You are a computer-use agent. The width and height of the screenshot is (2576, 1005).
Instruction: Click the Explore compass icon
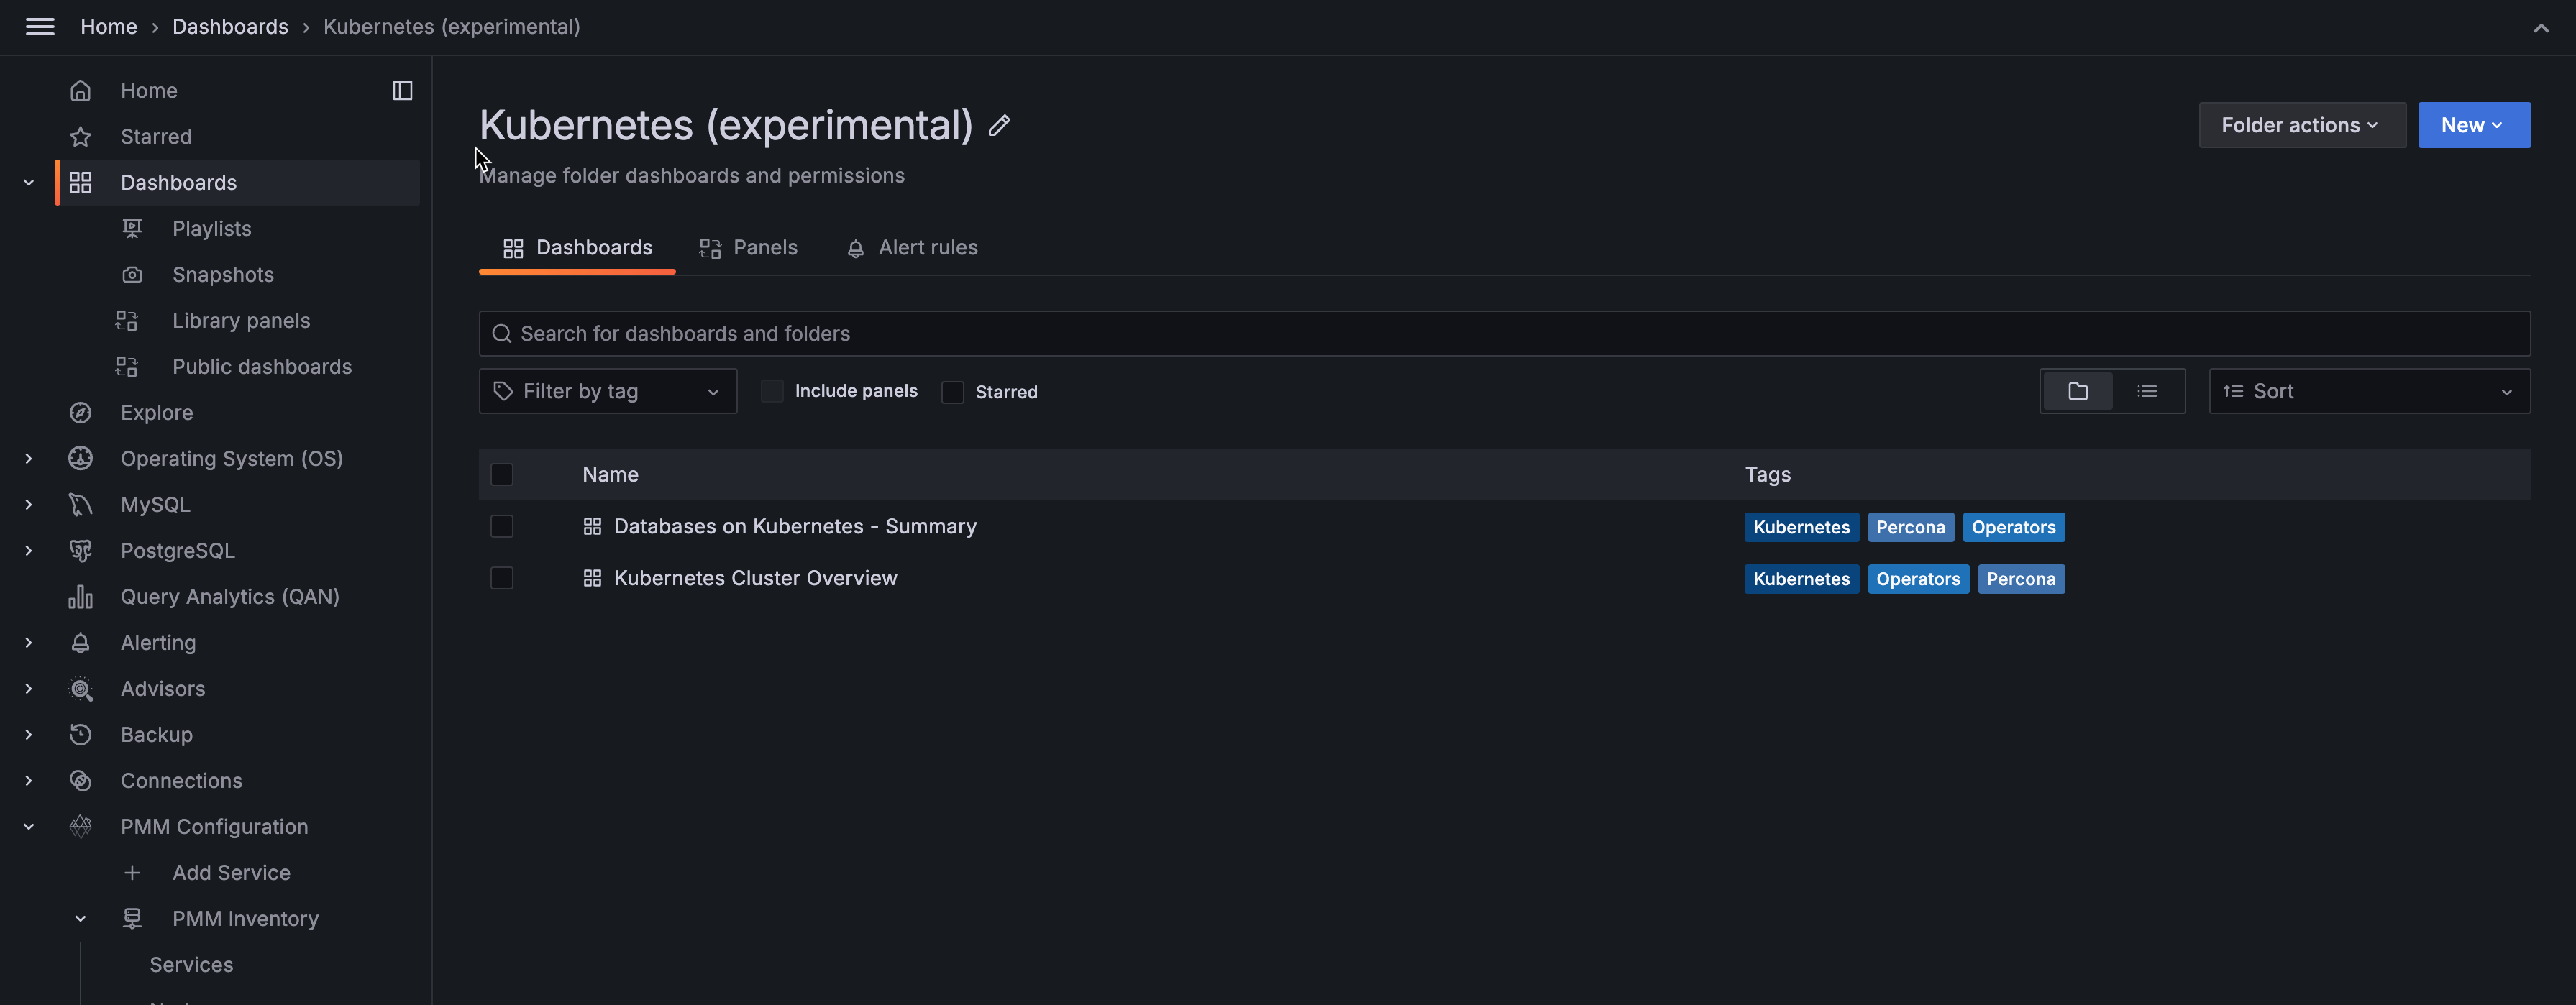click(x=80, y=413)
